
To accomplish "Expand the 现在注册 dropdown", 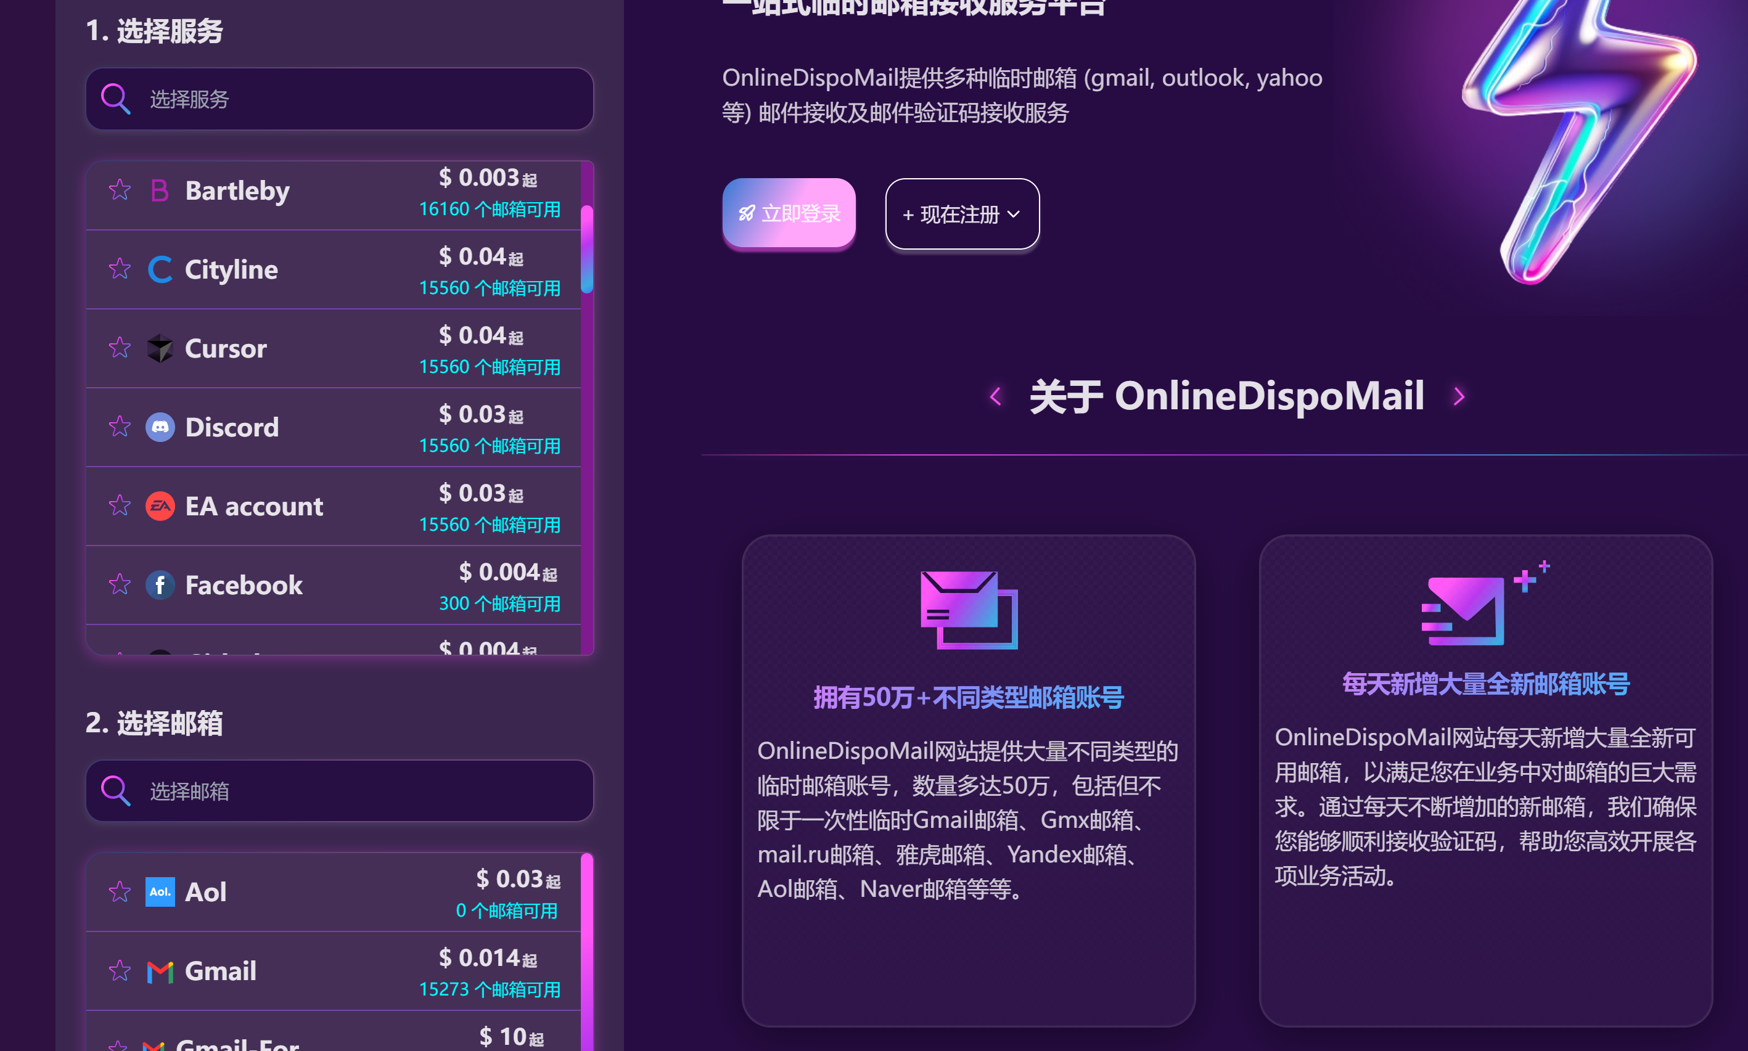I will (x=962, y=214).
